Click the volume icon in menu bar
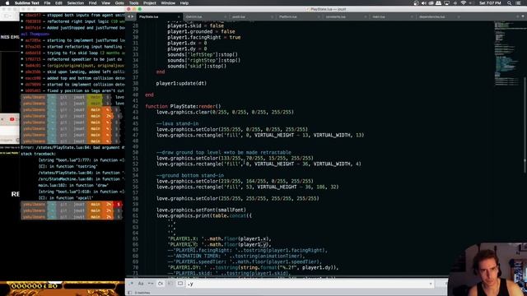The height and width of the screenshot is (296, 527). pos(423,3)
